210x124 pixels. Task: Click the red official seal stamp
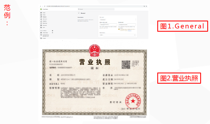(x=133, y=101)
